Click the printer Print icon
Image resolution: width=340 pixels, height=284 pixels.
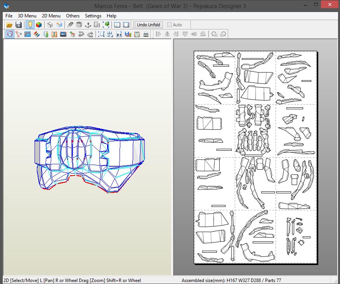[146, 34]
